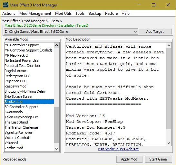Click the Add Target button
Viewport: 176px width, 165px height.
(155, 32)
